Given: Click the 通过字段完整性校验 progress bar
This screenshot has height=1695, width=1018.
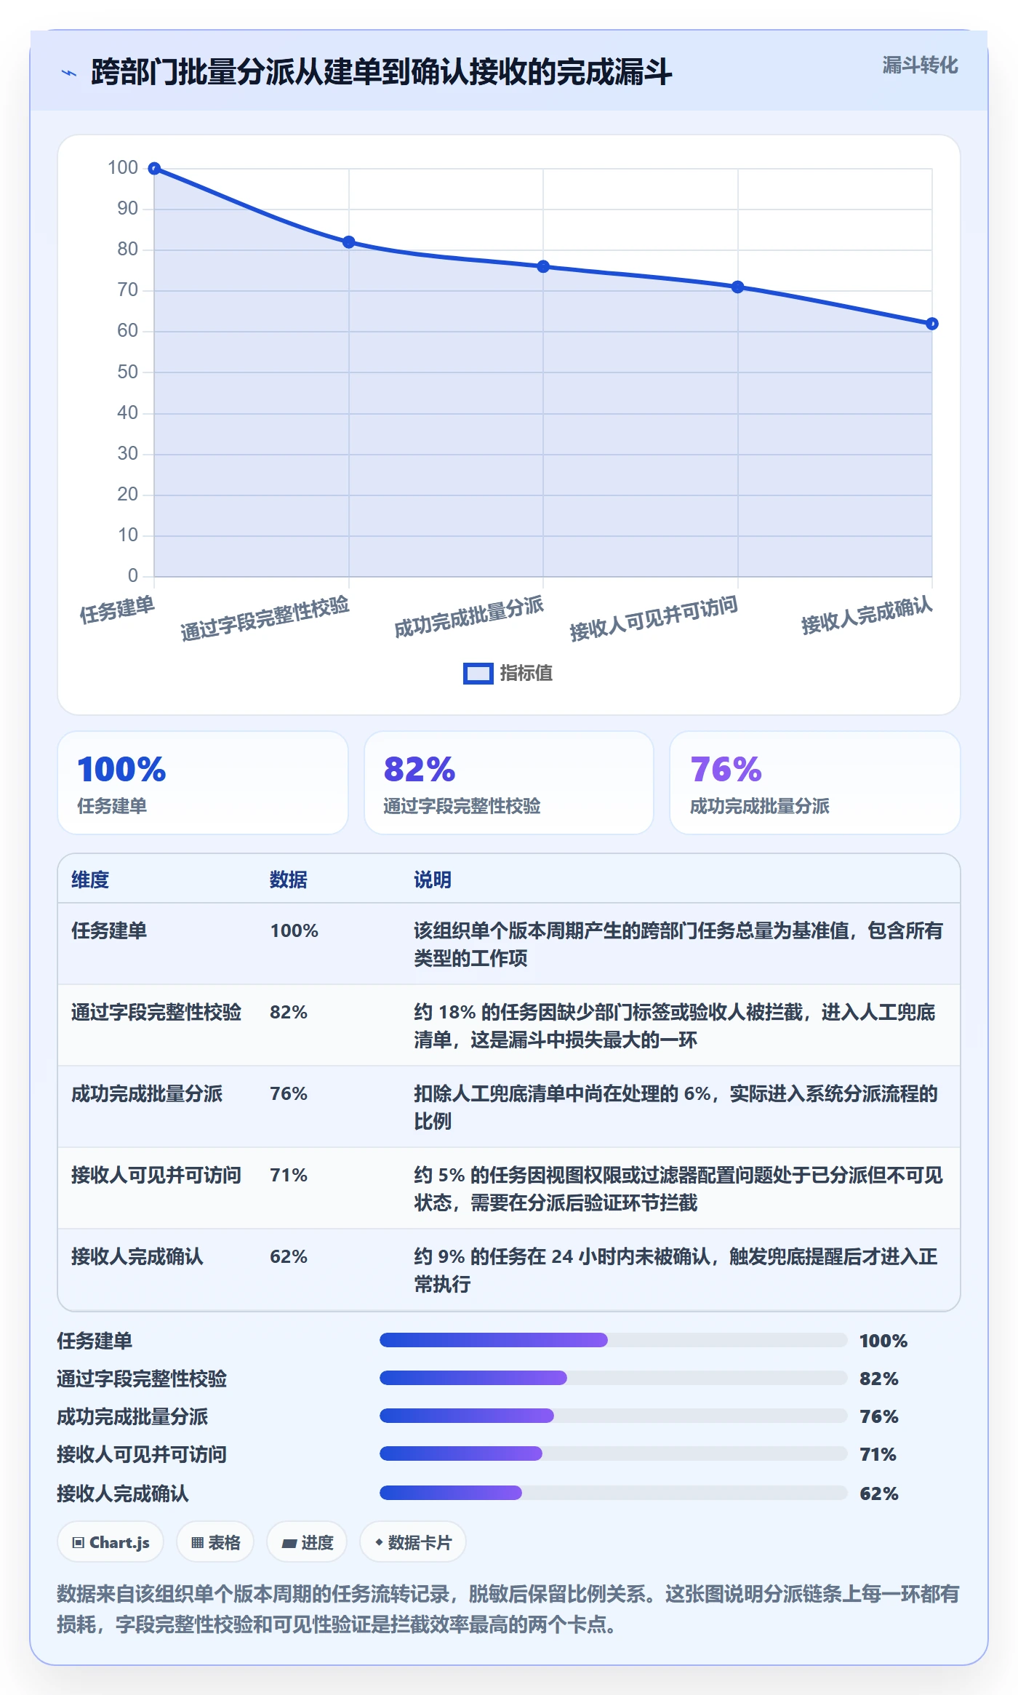Looking at the screenshot, I should (614, 1378).
